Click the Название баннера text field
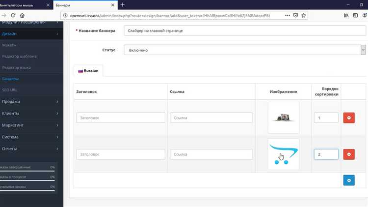Screen dimensions: 368x207 pyautogui.click(x=244, y=31)
